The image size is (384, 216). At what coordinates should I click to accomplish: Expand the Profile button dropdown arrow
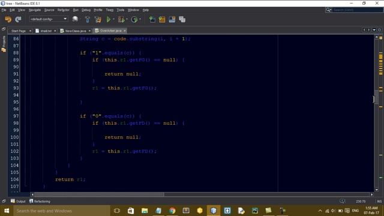click(x=140, y=19)
